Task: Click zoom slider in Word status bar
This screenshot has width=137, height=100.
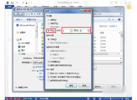Action: tap(111, 98)
